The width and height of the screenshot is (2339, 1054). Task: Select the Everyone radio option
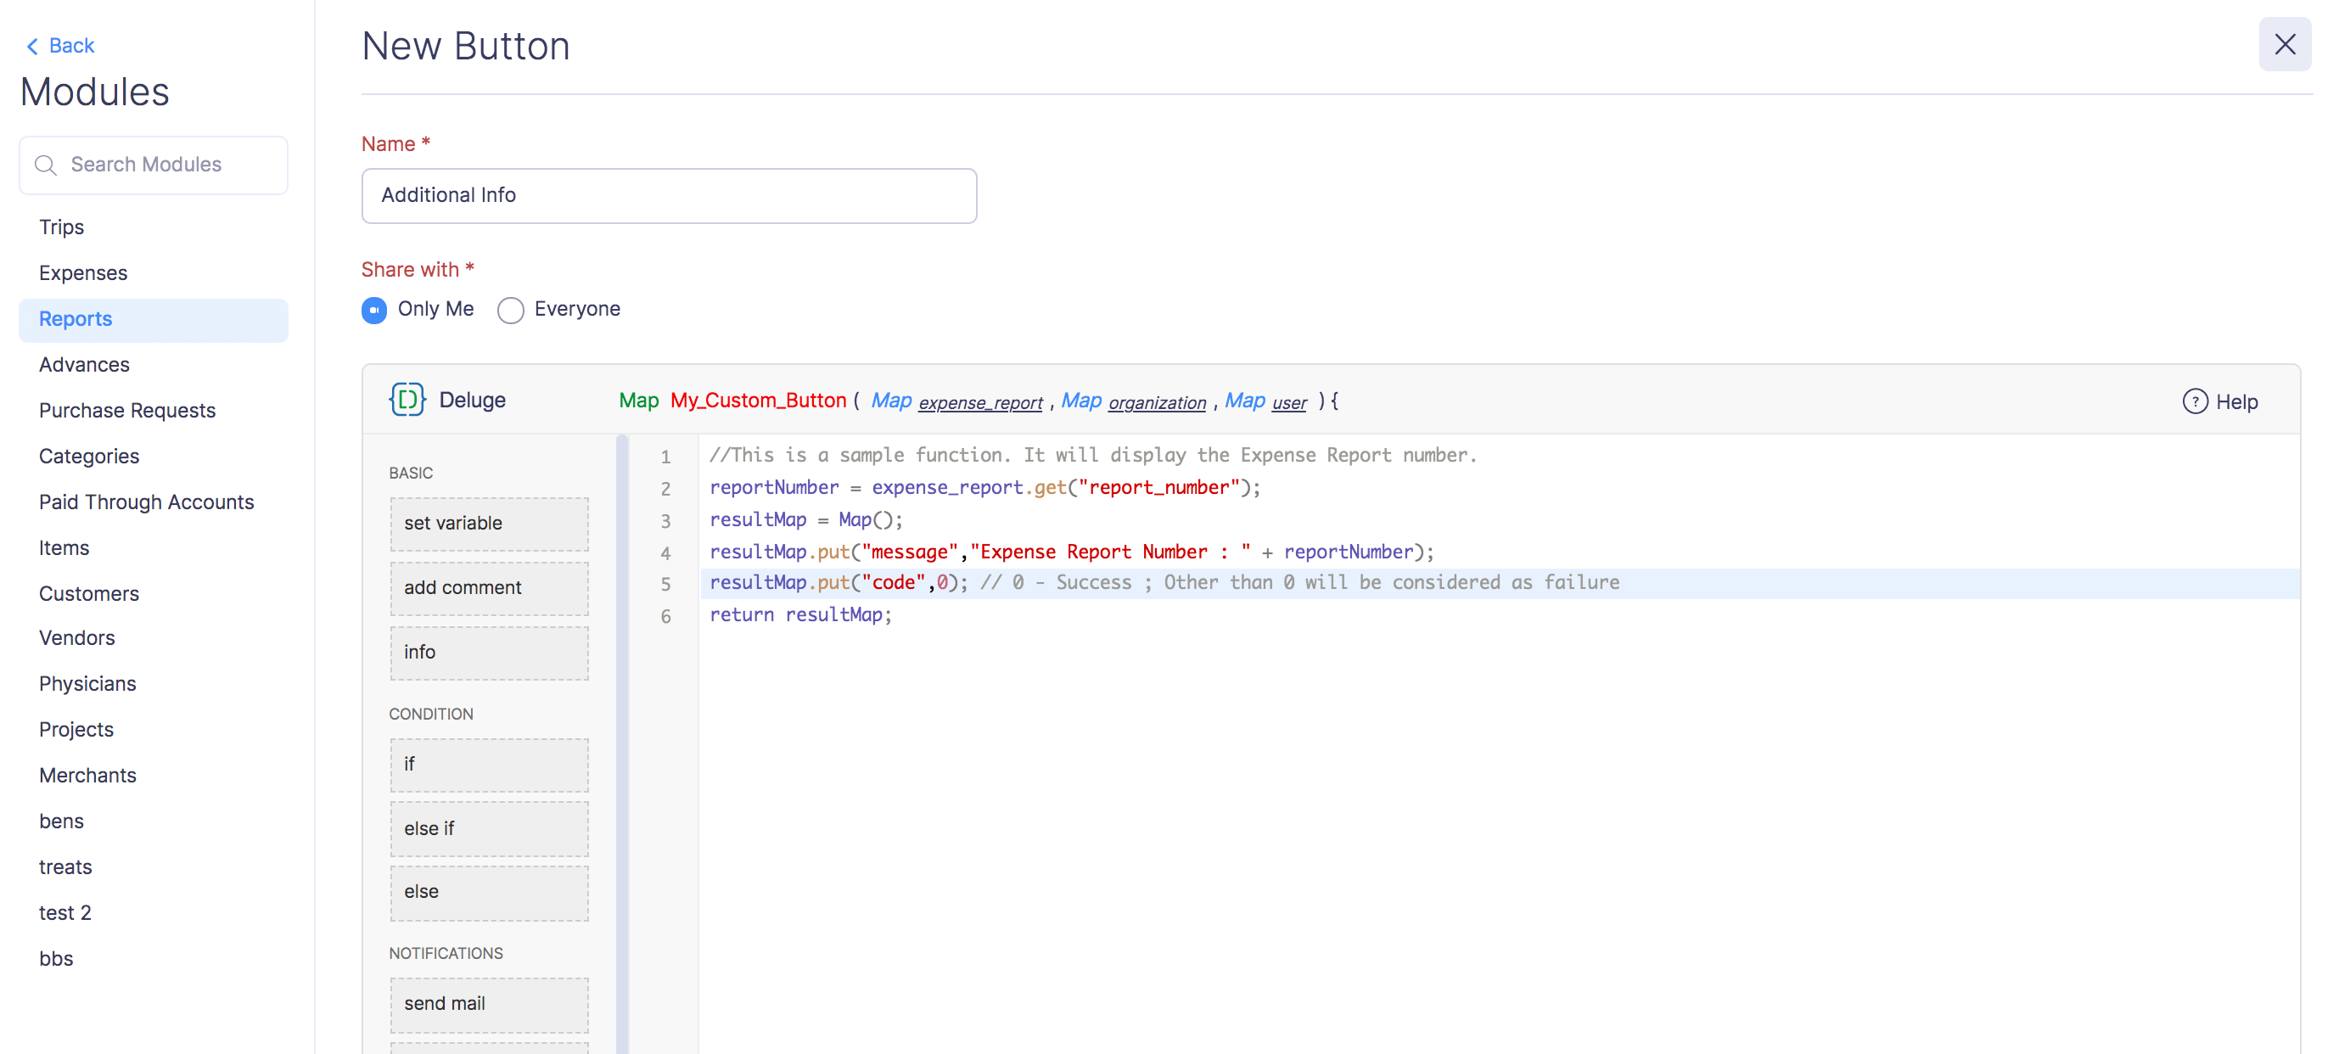pyautogui.click(x=510, y=310)
